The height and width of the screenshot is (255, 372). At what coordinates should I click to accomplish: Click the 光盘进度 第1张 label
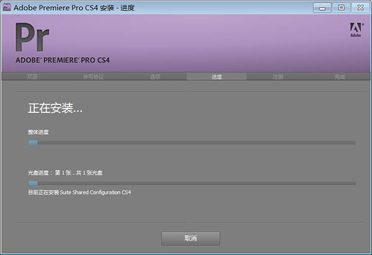click(x=65, y=172)
